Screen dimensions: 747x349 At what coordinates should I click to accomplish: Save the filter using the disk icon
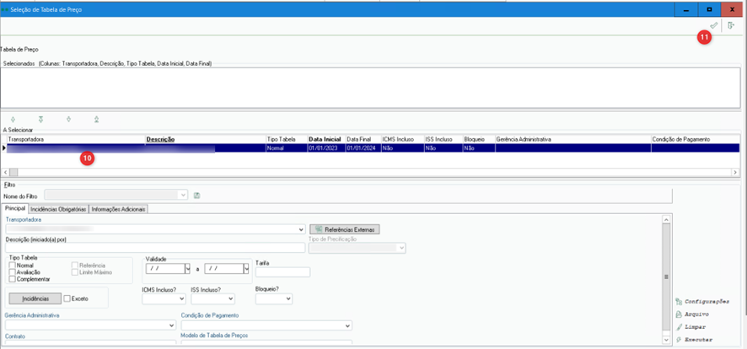(196, 196)
